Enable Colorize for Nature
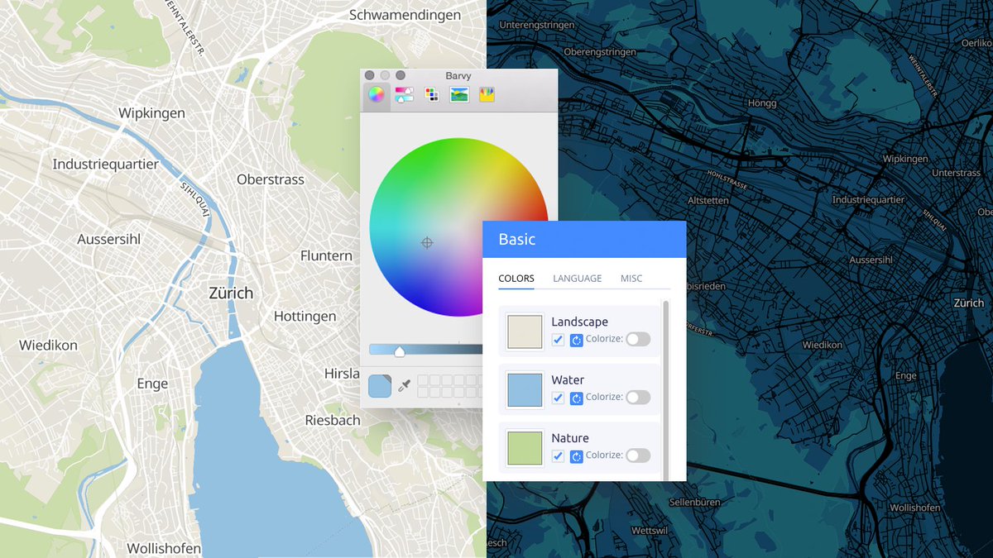 pyautogui.click(x=638, y=455)
